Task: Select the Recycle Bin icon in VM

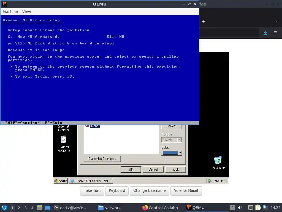Action: click(x=218, y=160)
